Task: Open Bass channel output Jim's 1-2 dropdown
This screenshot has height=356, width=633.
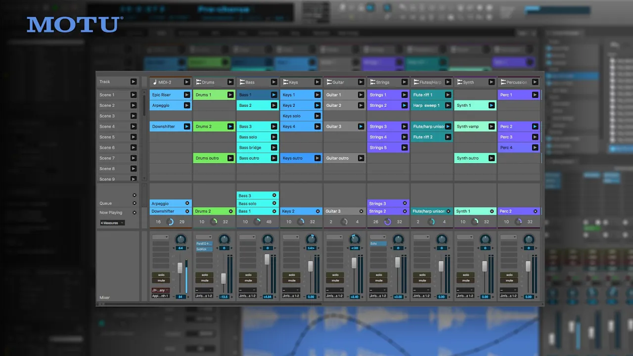Action: [248, 296]
